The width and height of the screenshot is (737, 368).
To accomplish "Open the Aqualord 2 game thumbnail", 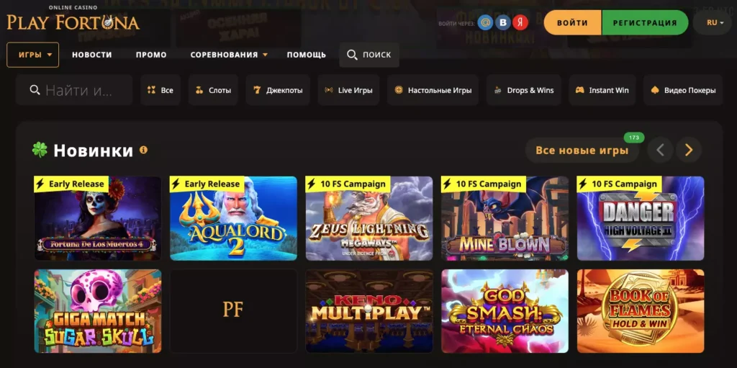I will coord(234,218).
